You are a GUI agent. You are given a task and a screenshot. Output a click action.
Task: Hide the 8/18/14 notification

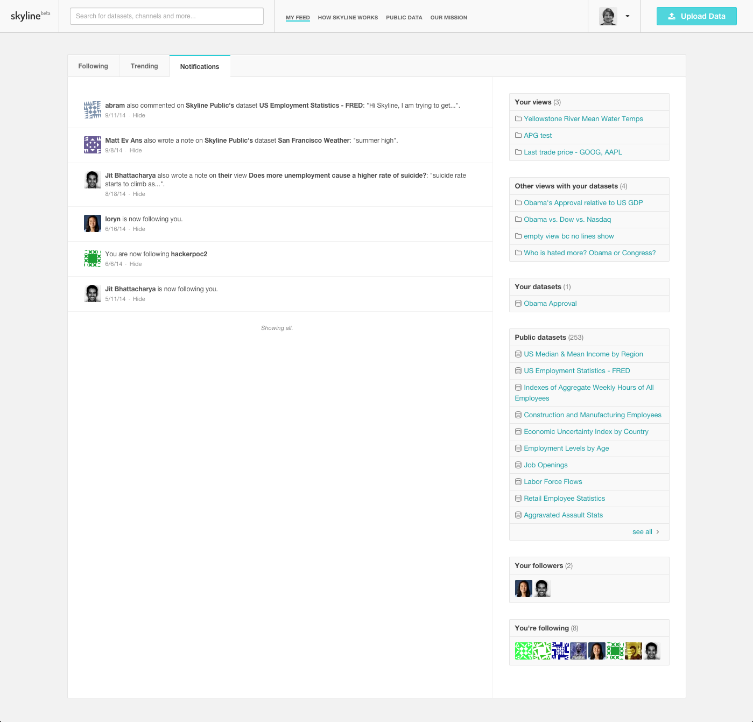coord(139,194)
